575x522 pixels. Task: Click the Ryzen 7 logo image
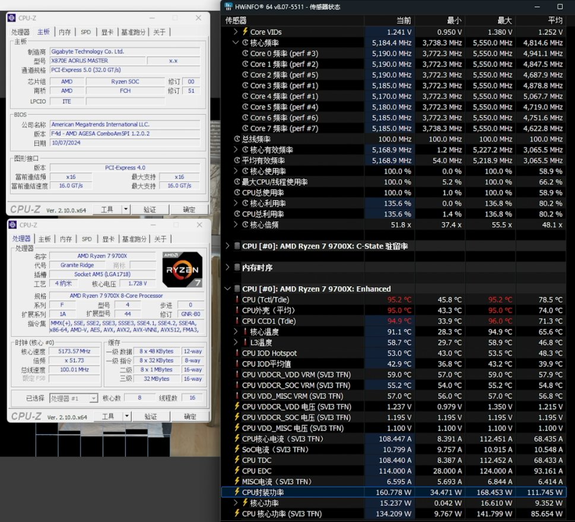click(x=182, y=270)
